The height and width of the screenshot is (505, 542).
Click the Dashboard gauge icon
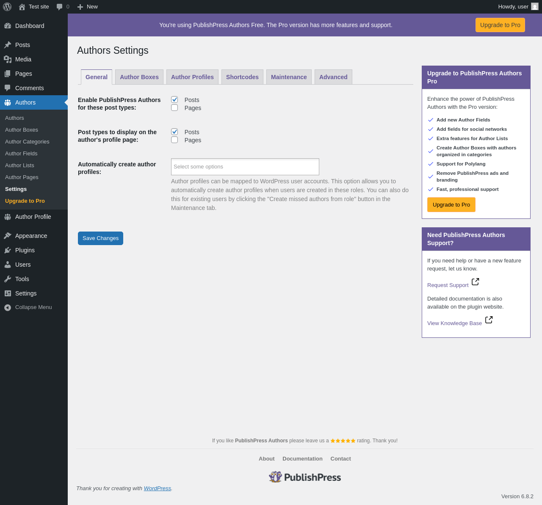8,26
